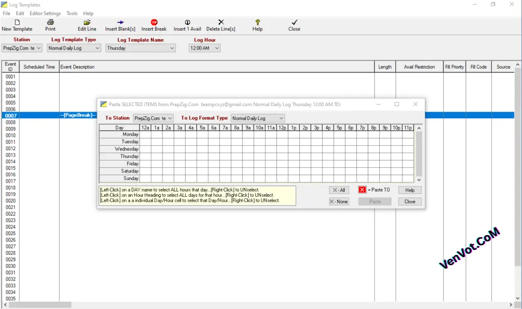Select the [PageBreak] row 0007
This screenshot has width=522, height=309.
point(258,116)
